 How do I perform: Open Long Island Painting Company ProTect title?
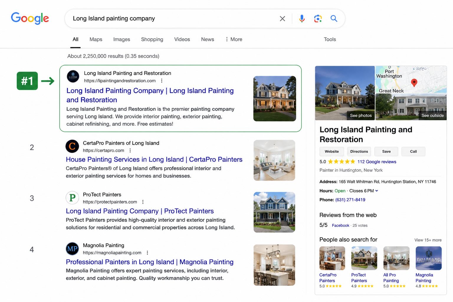click(140, 211)
